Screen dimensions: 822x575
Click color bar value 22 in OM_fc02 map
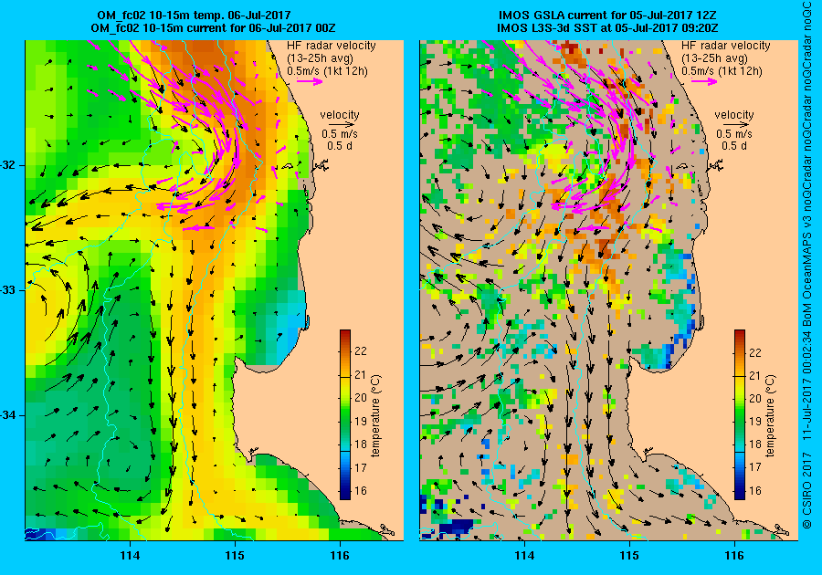pos(361,351)
